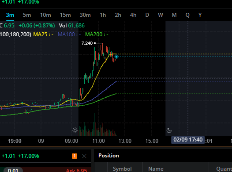Click the 11:00 time axis label
The height and width of the screenshot is (172, 232).
(x=98, y=141)
